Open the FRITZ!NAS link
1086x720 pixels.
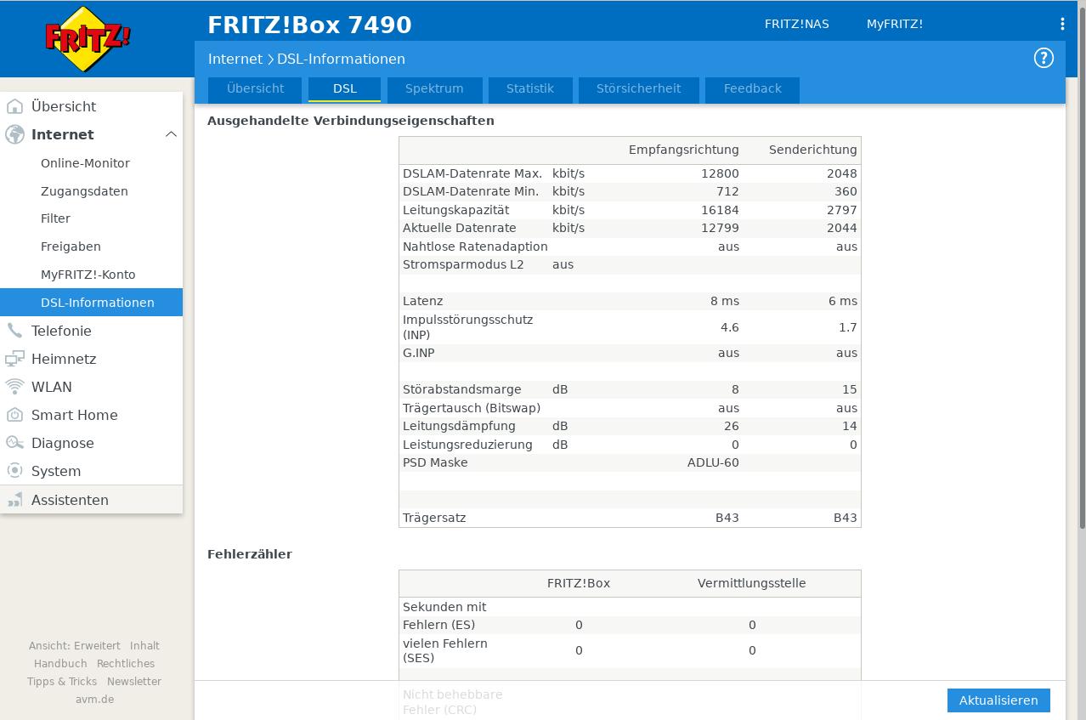coord(796,24)
